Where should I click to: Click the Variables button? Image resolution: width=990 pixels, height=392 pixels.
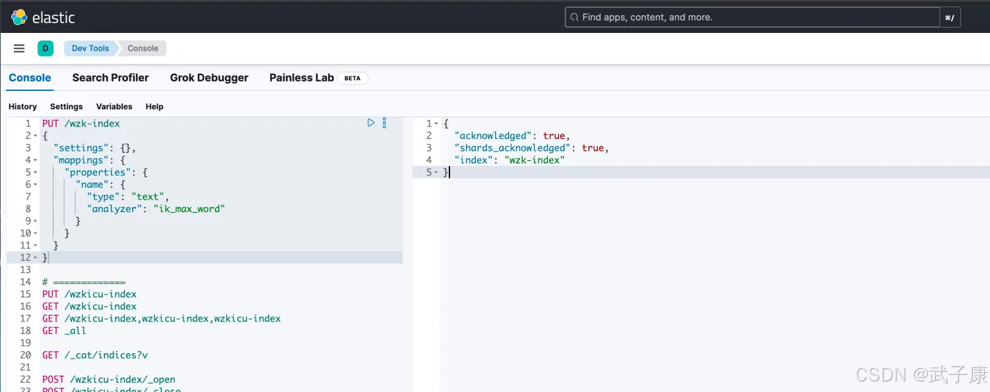click(114, 107)
